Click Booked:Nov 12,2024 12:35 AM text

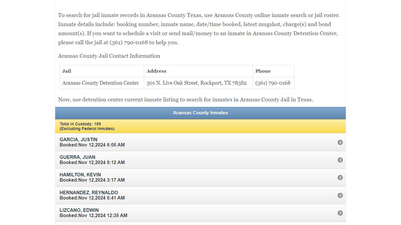click(93, 215)
